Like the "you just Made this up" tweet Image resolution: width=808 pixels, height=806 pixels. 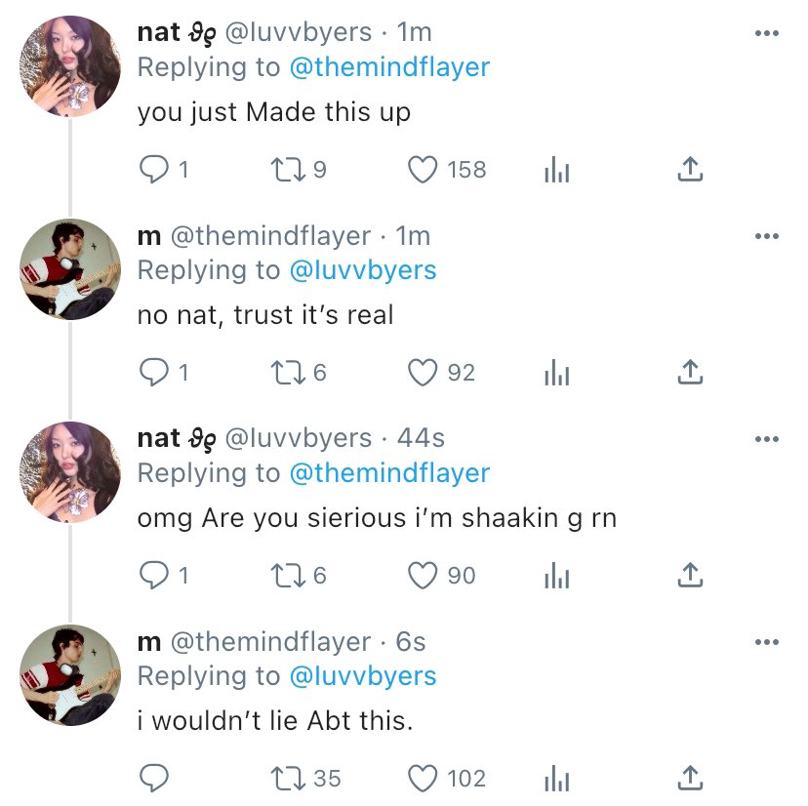point(422,170)
